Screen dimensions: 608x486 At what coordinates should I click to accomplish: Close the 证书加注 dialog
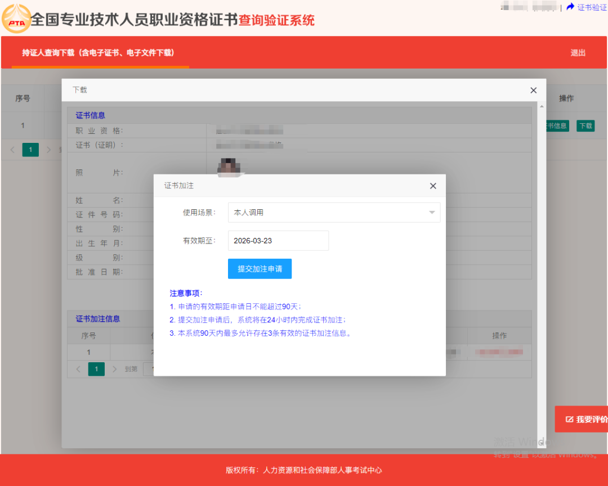pyautogui.click(x=433, y=186)
